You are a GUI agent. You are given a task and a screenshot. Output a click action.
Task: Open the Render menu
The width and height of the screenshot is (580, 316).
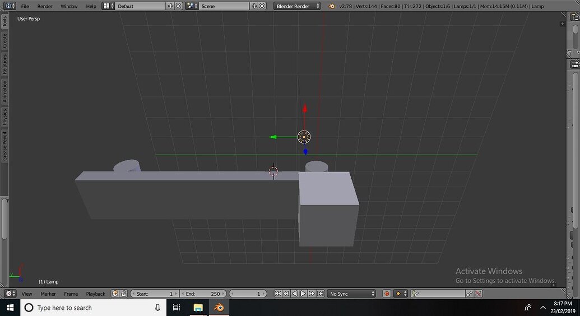(x=45, y=6)
